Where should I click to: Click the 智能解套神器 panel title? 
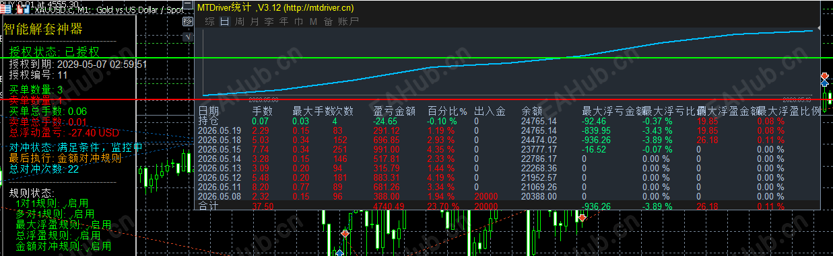(43, 28)
